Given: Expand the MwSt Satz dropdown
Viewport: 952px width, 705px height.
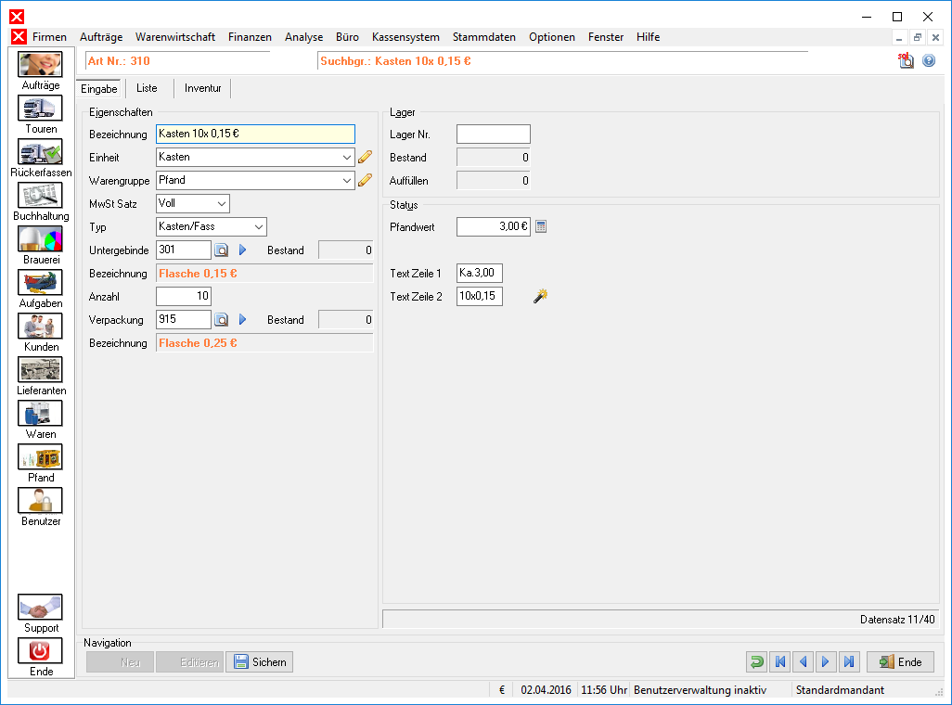Looking at the screenshot, I should (x=222, y=203).
